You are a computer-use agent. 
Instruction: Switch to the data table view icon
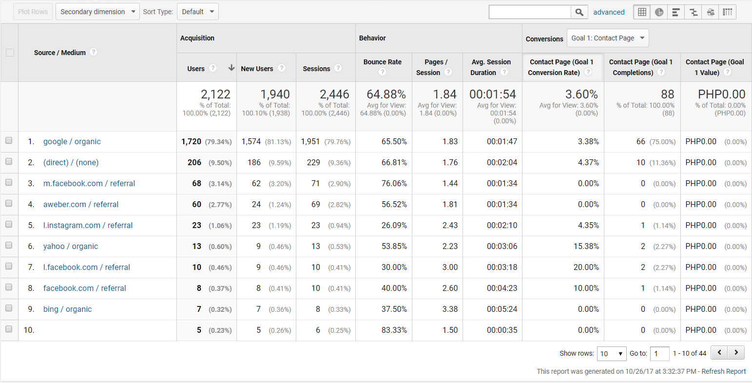coord(642,12)
